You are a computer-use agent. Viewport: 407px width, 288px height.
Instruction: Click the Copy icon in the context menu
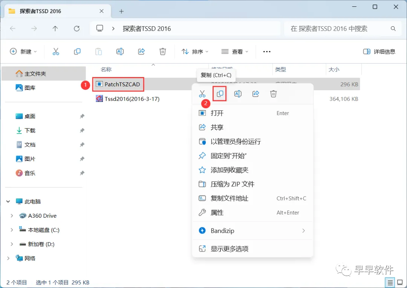tap(220, 94)
